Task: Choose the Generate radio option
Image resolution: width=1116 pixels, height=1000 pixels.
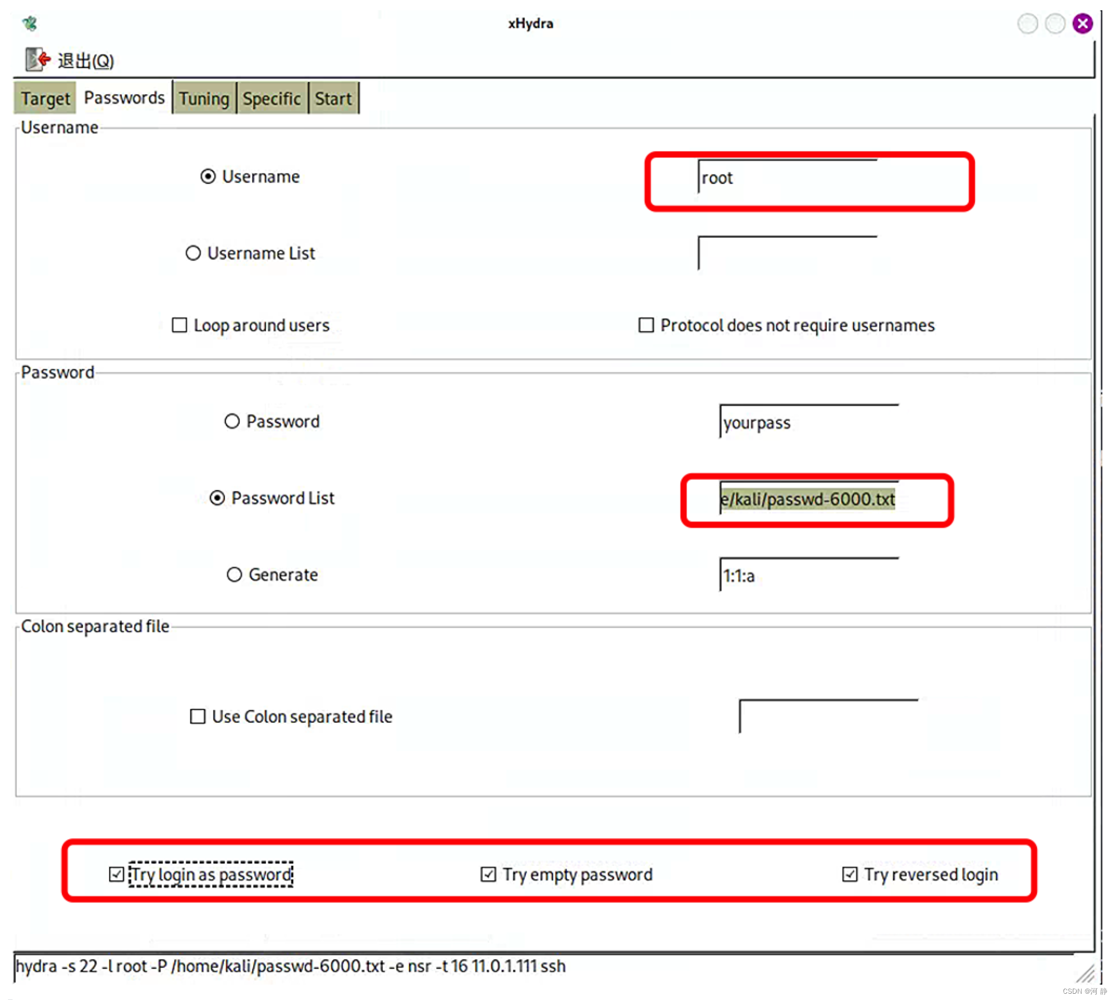Action: pos(234,574)
